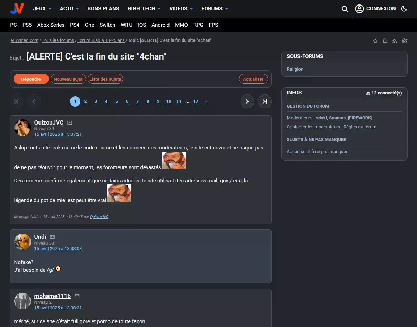Go to next page arrow button
417x327 pixels.
pyautogui.click(x=247, y=101)
